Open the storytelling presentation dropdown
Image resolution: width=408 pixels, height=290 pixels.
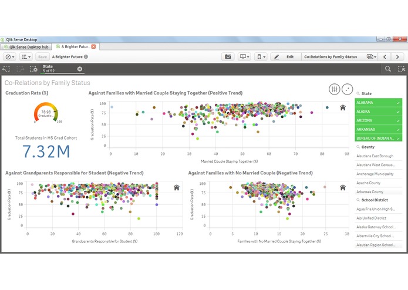click(244, 57)
